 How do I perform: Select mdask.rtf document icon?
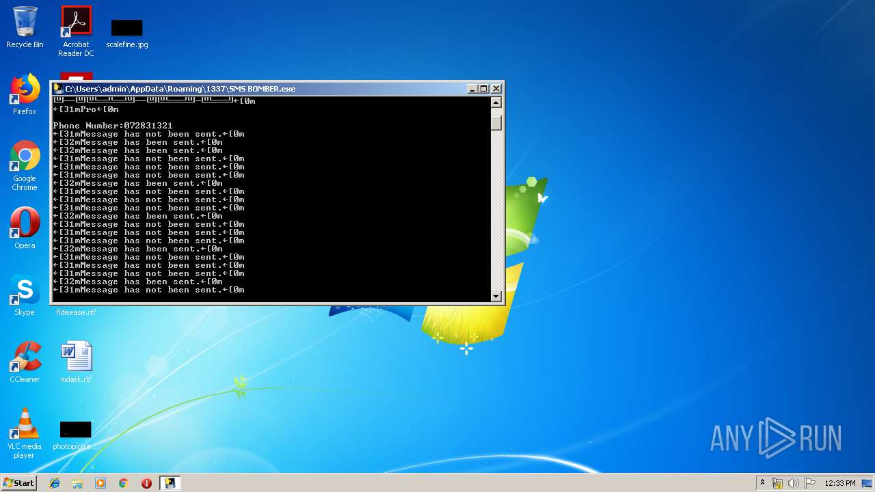point(76,362)
